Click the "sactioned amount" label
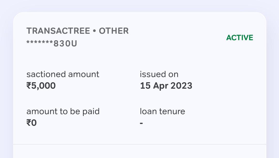279x158 pixels. point(63,74)
